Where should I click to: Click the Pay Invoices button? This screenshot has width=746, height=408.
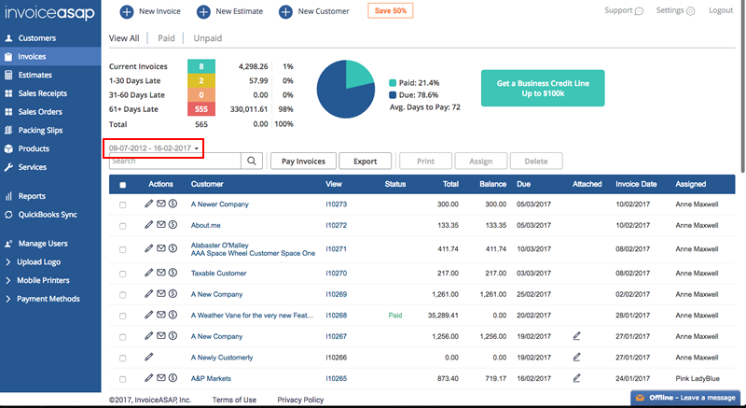pos(303,161)
